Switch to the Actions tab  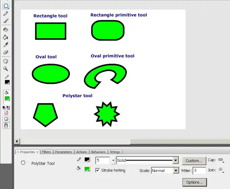pyautogui.click(x=81, y=152)
